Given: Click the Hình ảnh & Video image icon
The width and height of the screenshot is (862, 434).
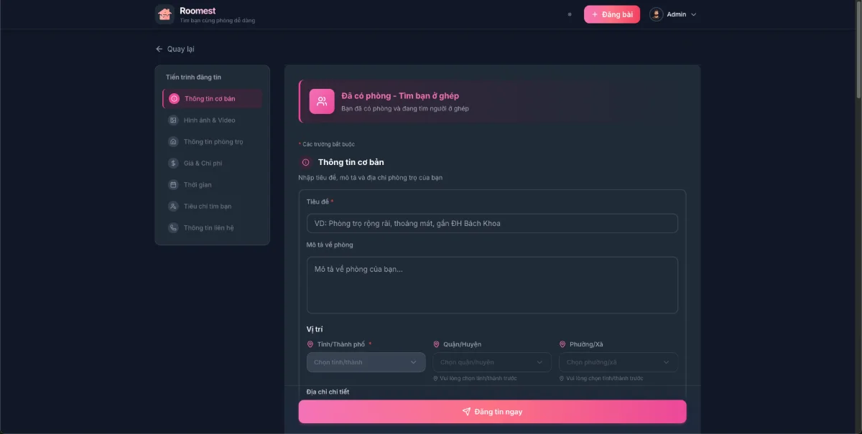Looking at the screenshot, I should (172, 120).
